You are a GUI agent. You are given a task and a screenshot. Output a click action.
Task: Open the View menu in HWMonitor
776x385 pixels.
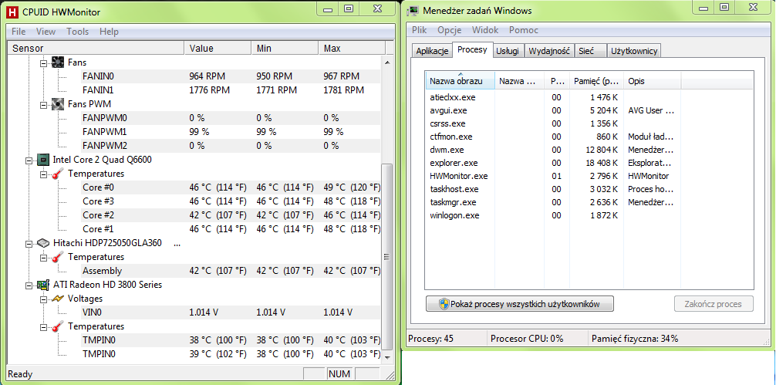tap(46, 31)
